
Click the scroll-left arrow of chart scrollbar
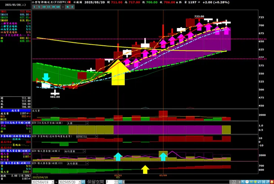(124, 182)
